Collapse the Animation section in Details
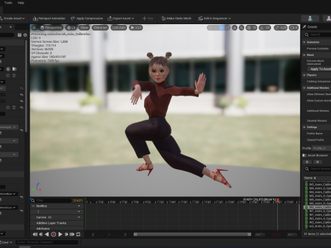331x248 pixels. [304, 42]
